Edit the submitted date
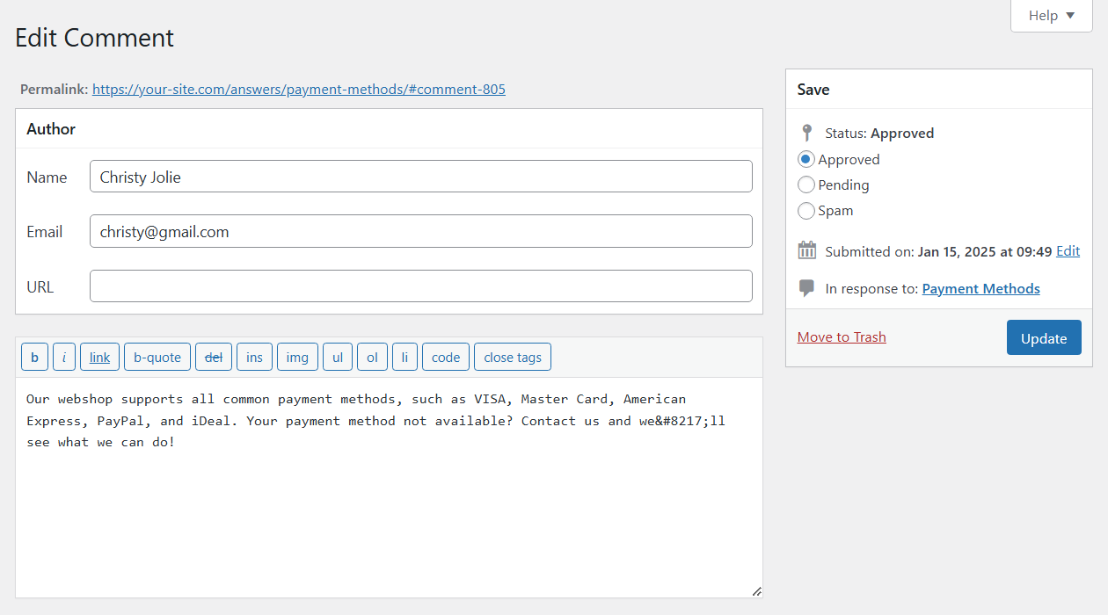This screenshot has height=615, width=1108. [1068, 251]
